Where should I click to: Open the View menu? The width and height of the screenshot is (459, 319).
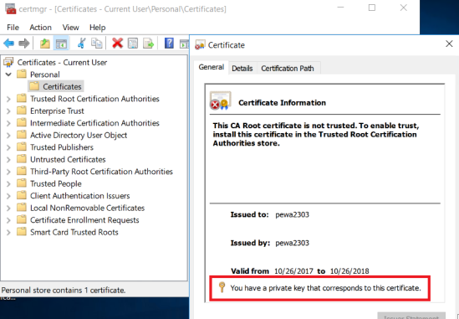[x=70, y=28]
